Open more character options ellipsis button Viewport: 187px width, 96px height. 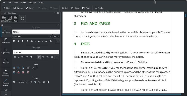click(x=58, y=41)
